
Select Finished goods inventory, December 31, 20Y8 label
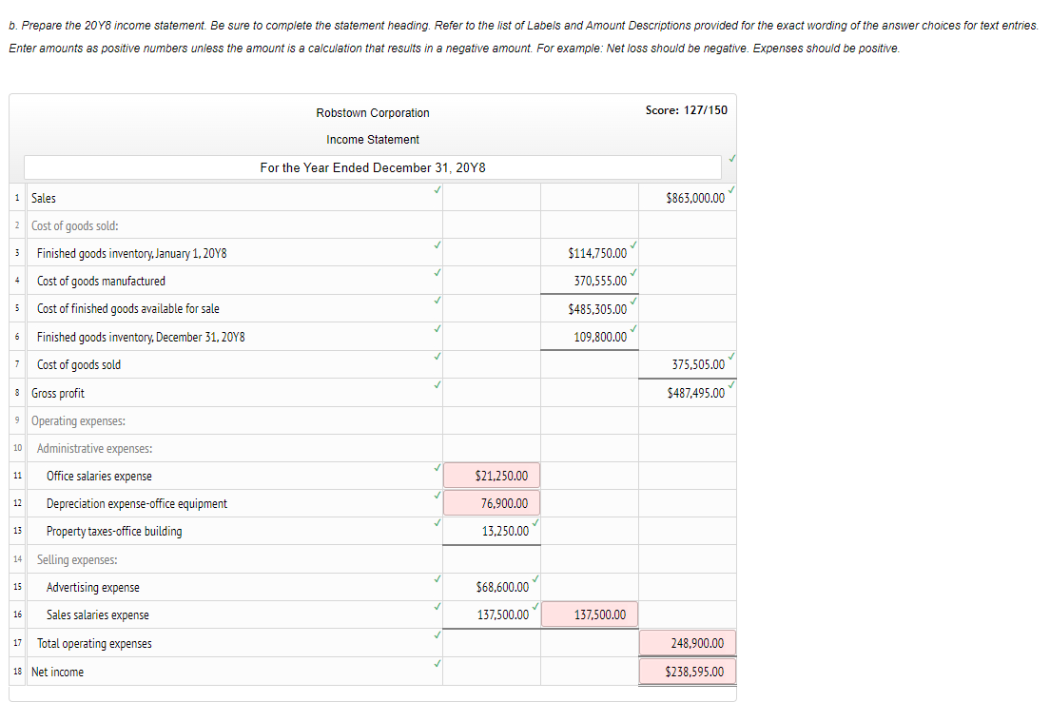point(142,337)
